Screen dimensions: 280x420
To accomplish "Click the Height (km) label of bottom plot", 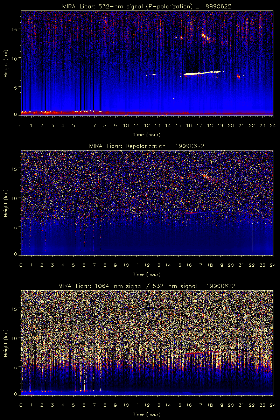I will tap(6, 343).
